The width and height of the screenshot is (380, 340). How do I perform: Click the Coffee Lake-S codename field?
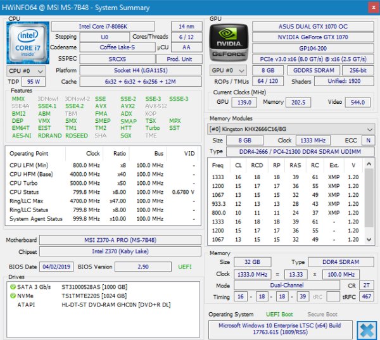[x=117, y=47]
